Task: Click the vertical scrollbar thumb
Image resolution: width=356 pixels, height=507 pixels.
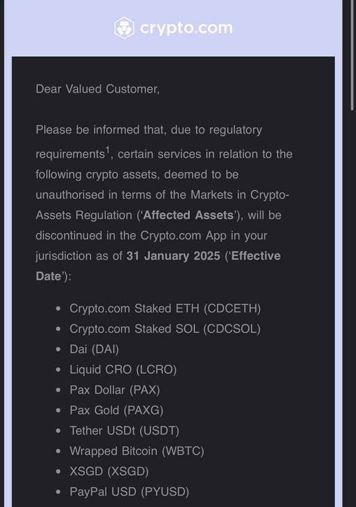Action: click(x=352, y=55)
